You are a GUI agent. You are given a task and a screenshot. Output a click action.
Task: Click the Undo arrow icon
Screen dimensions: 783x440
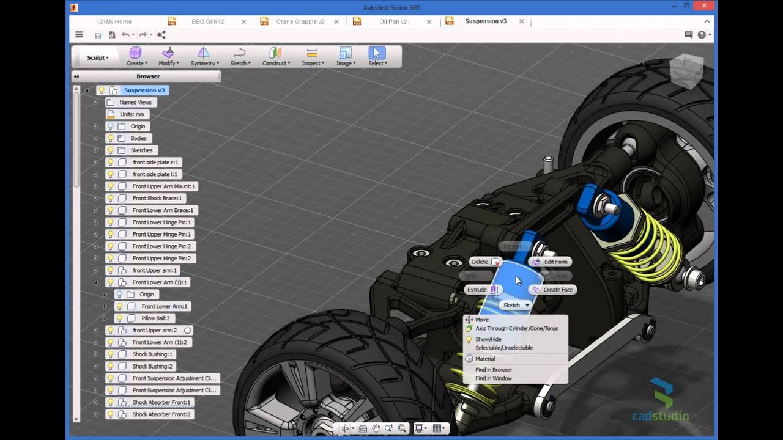[125, 35]
